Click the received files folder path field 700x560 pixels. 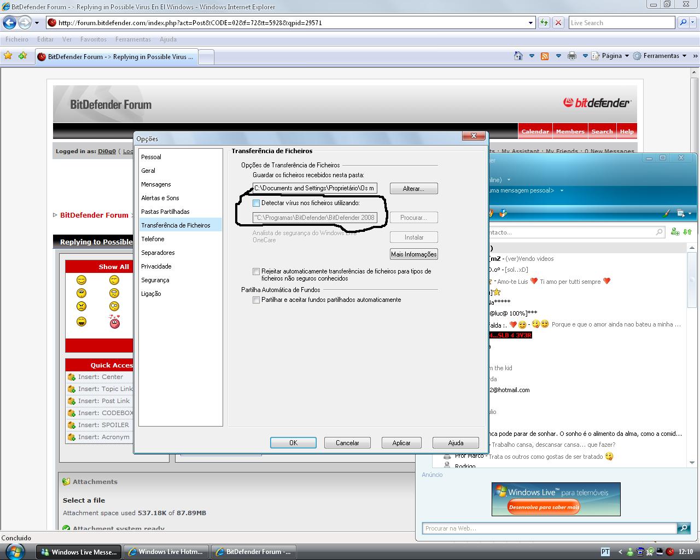click(315, 188)
